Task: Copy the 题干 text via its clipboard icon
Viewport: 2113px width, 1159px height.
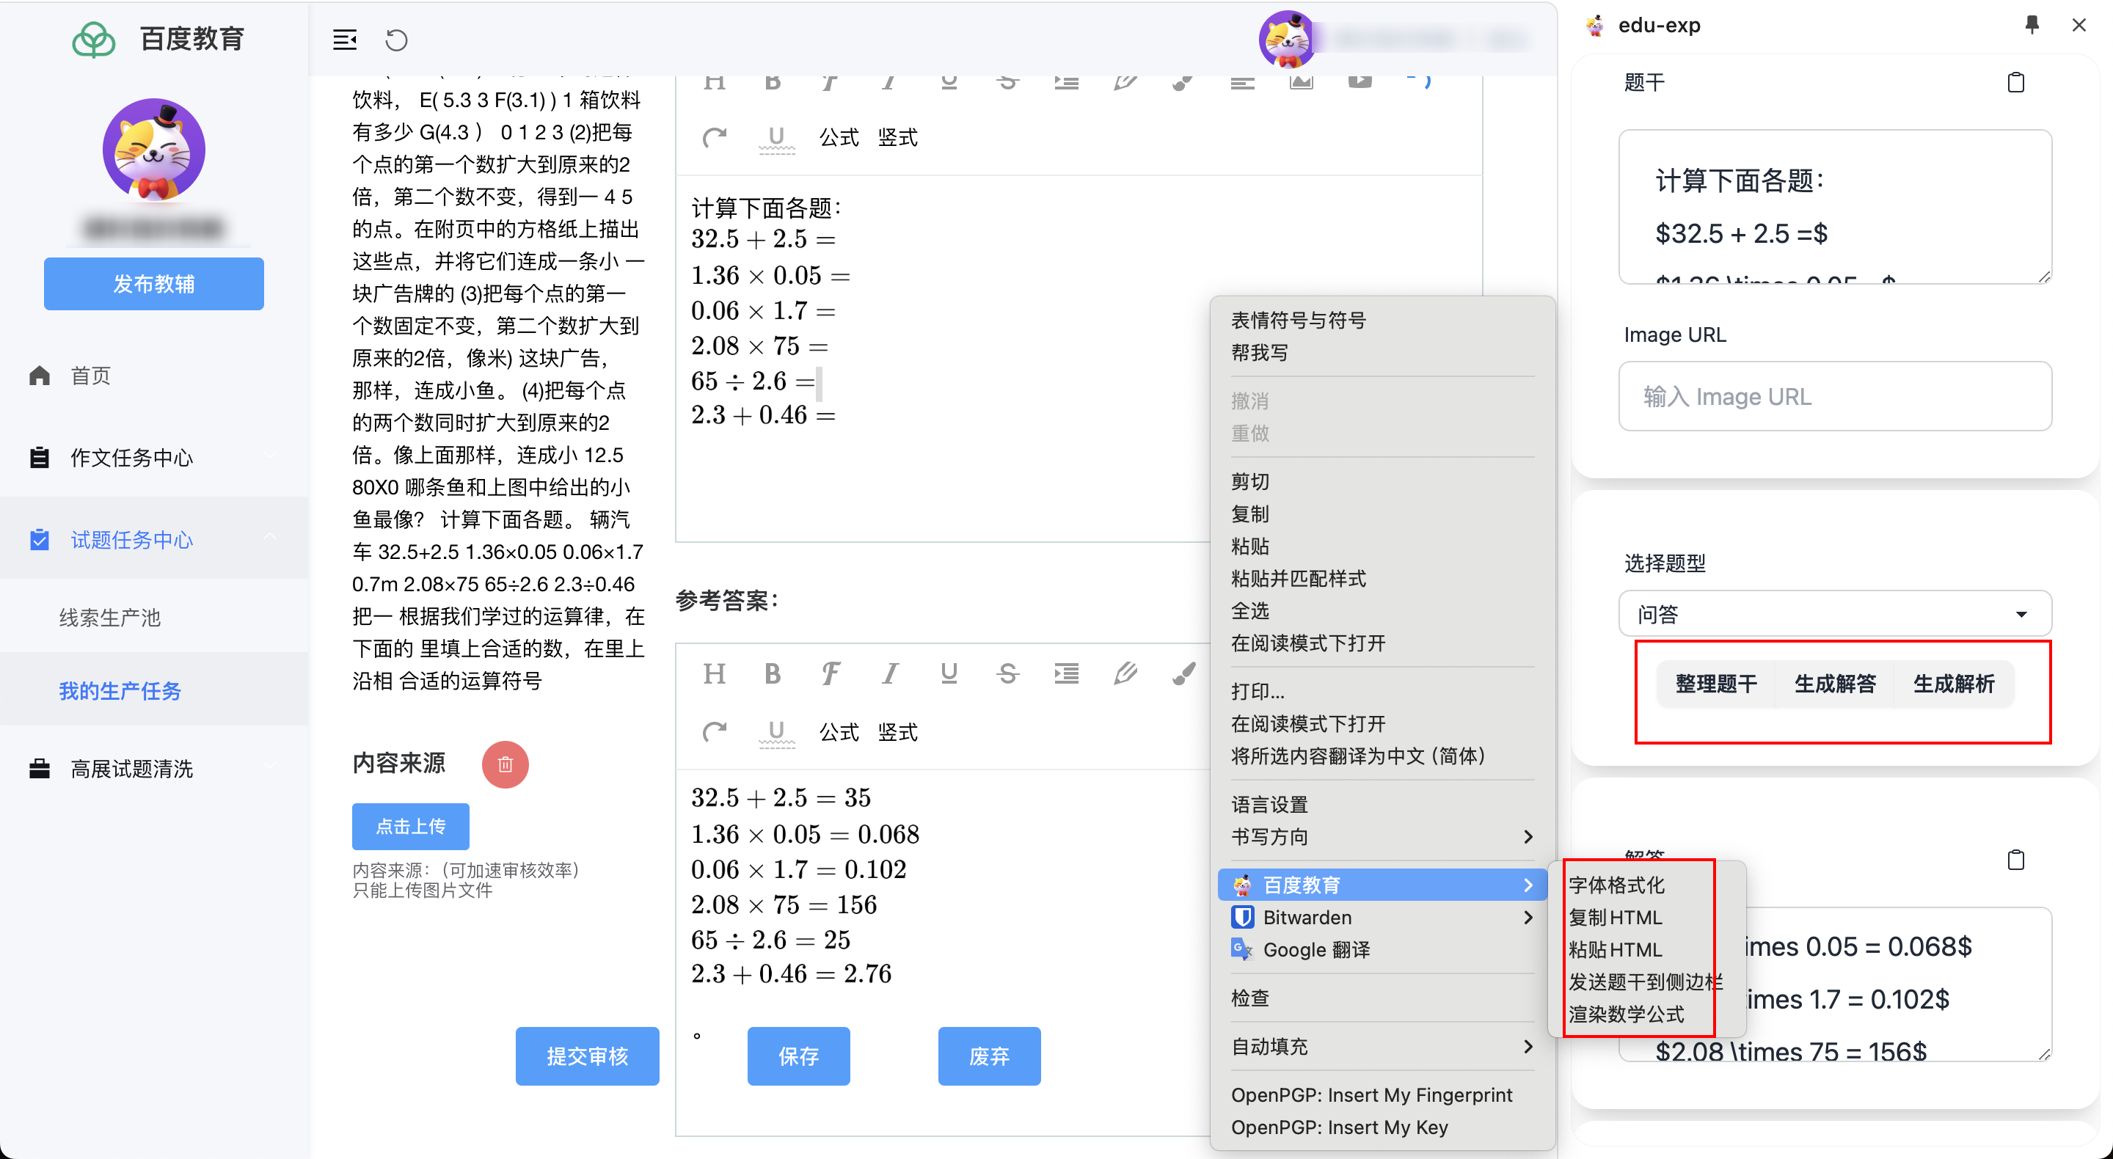Action: [x=2016, y=81]
